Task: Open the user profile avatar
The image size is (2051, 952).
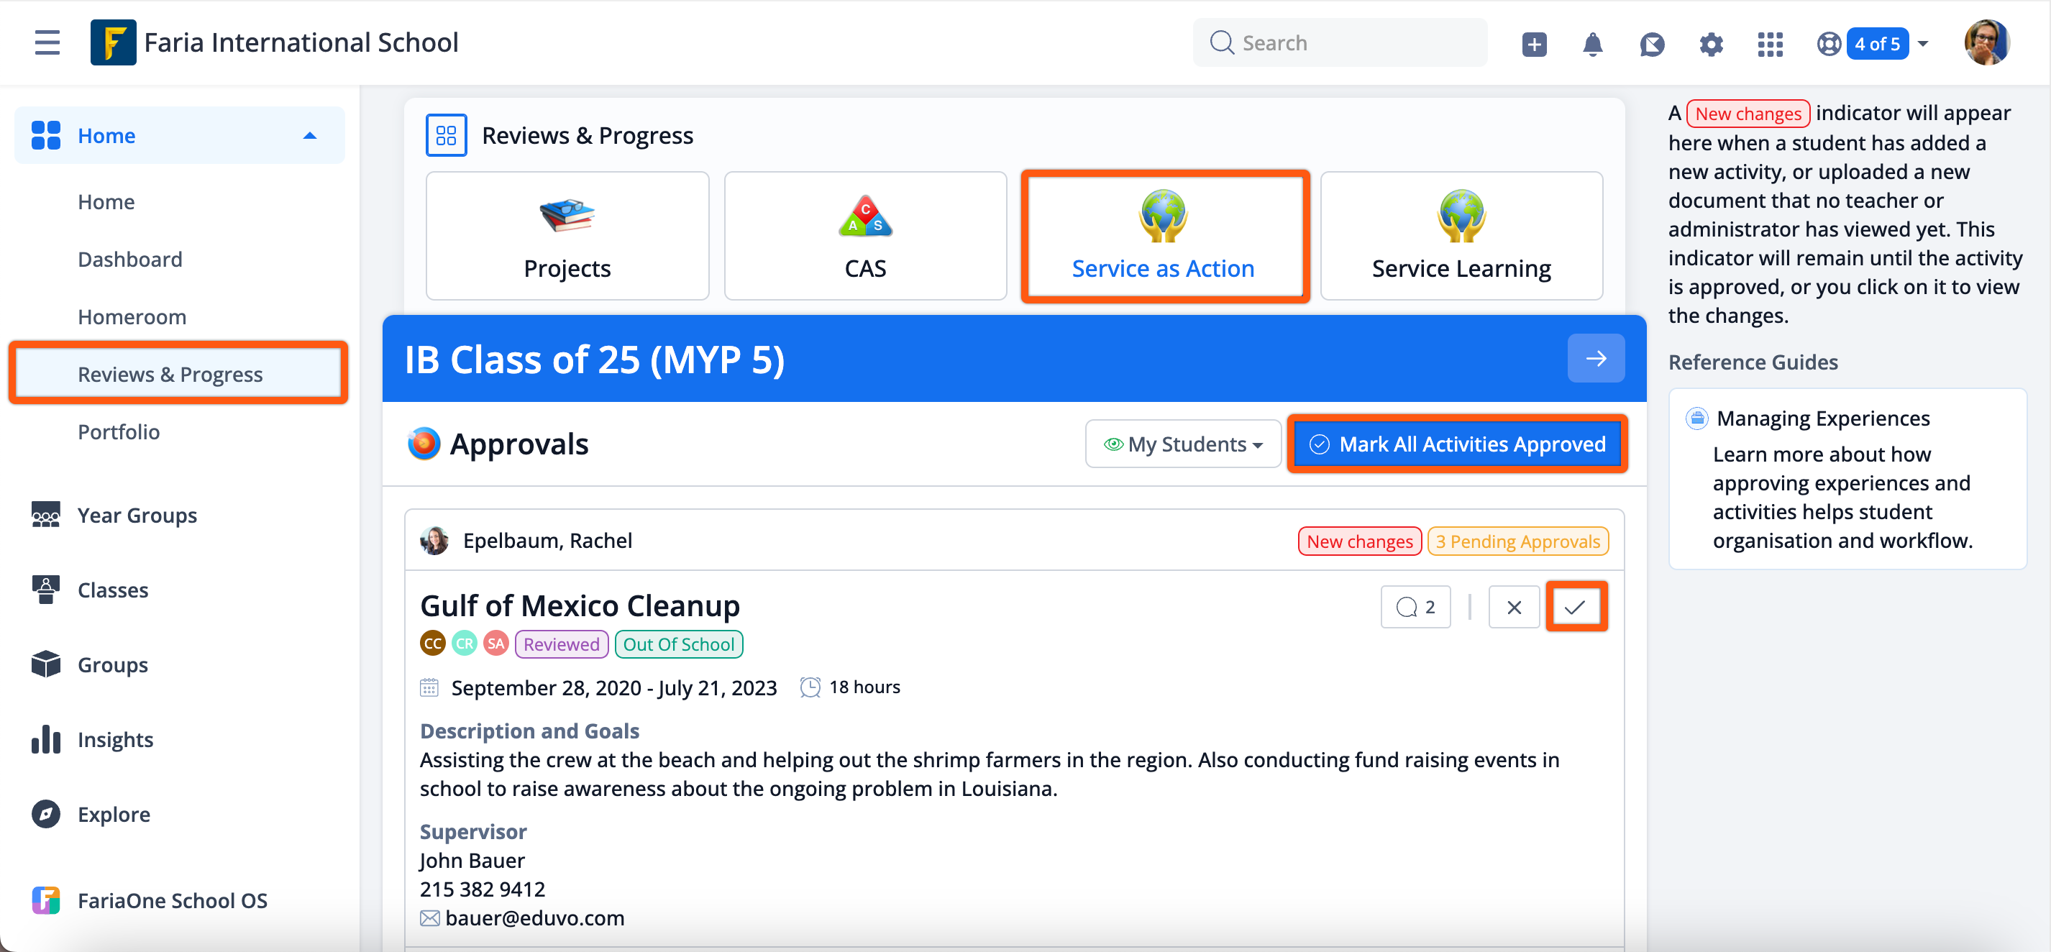Action: pos(1986,42)
